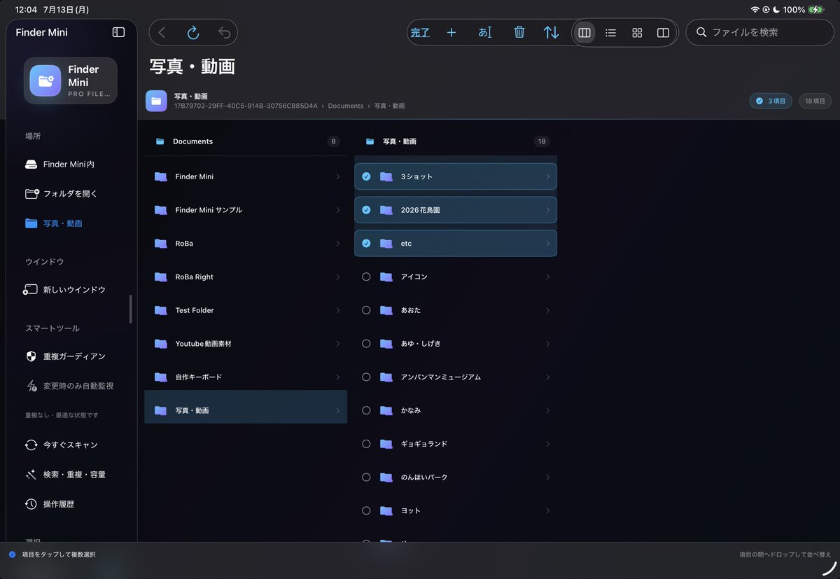Image resolution: width=840 pixels, height=579 pixels.
Task: Click the battery indicator in status bar
Action: click(x=816, y=10)
